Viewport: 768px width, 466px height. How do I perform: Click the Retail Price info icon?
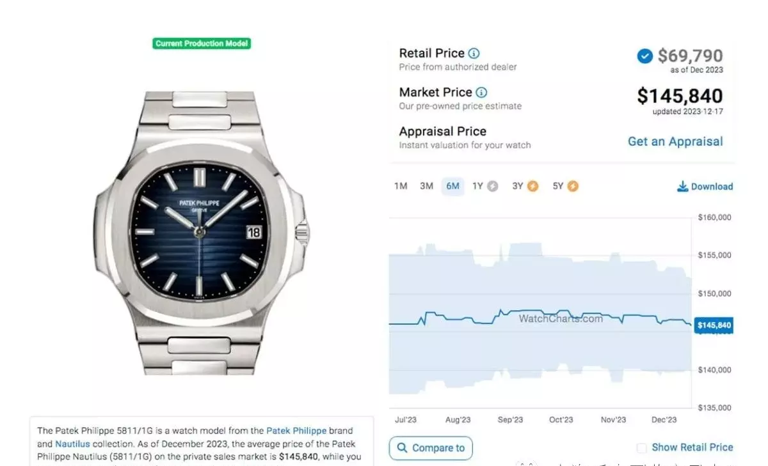474,54
